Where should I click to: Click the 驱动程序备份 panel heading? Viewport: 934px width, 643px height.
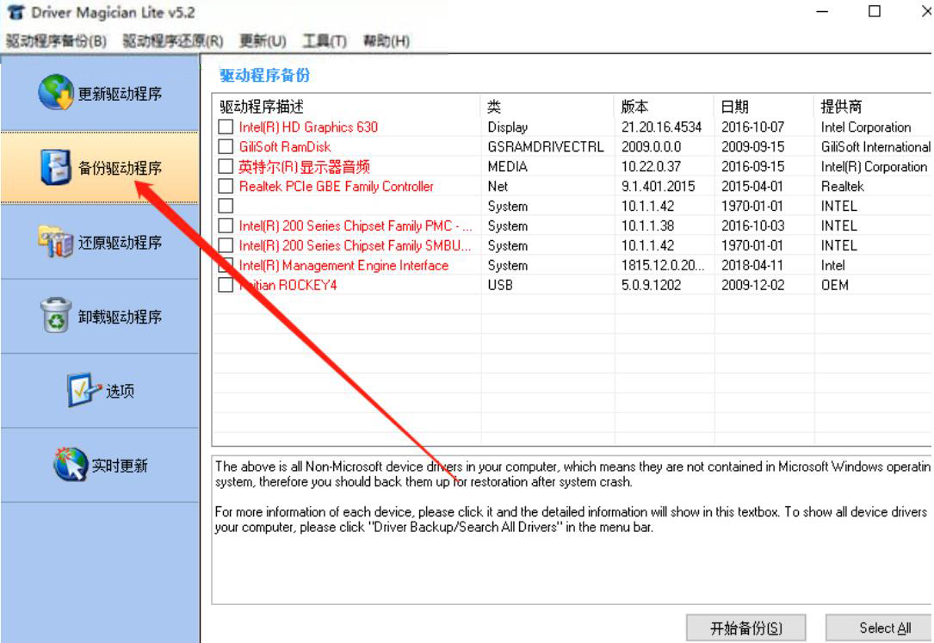pos(264,75)
